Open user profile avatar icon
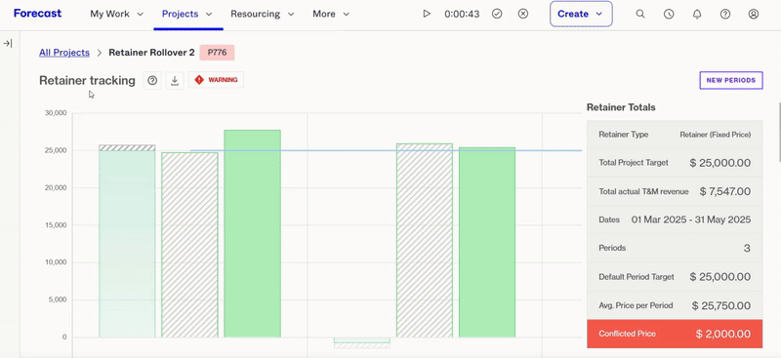 click(x=754, y=14)
